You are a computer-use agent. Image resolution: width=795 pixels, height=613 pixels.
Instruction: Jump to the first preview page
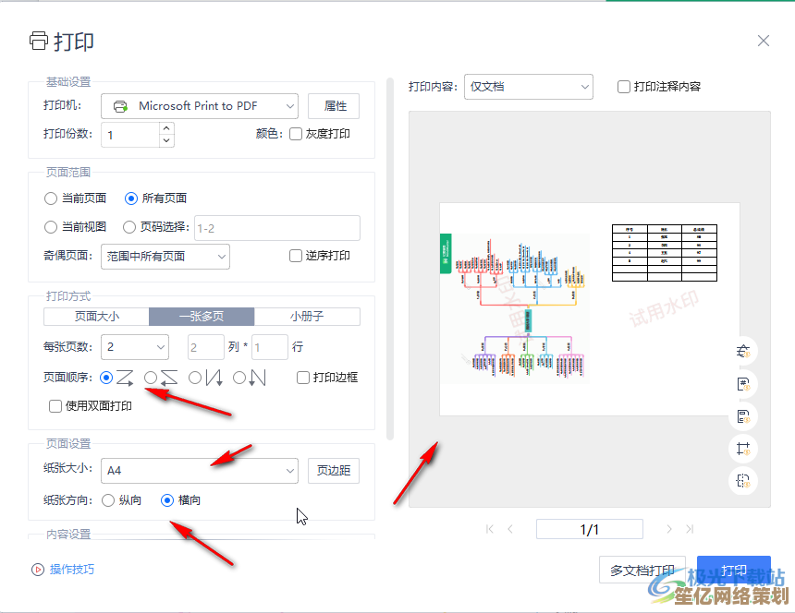[x=490, y=529]
